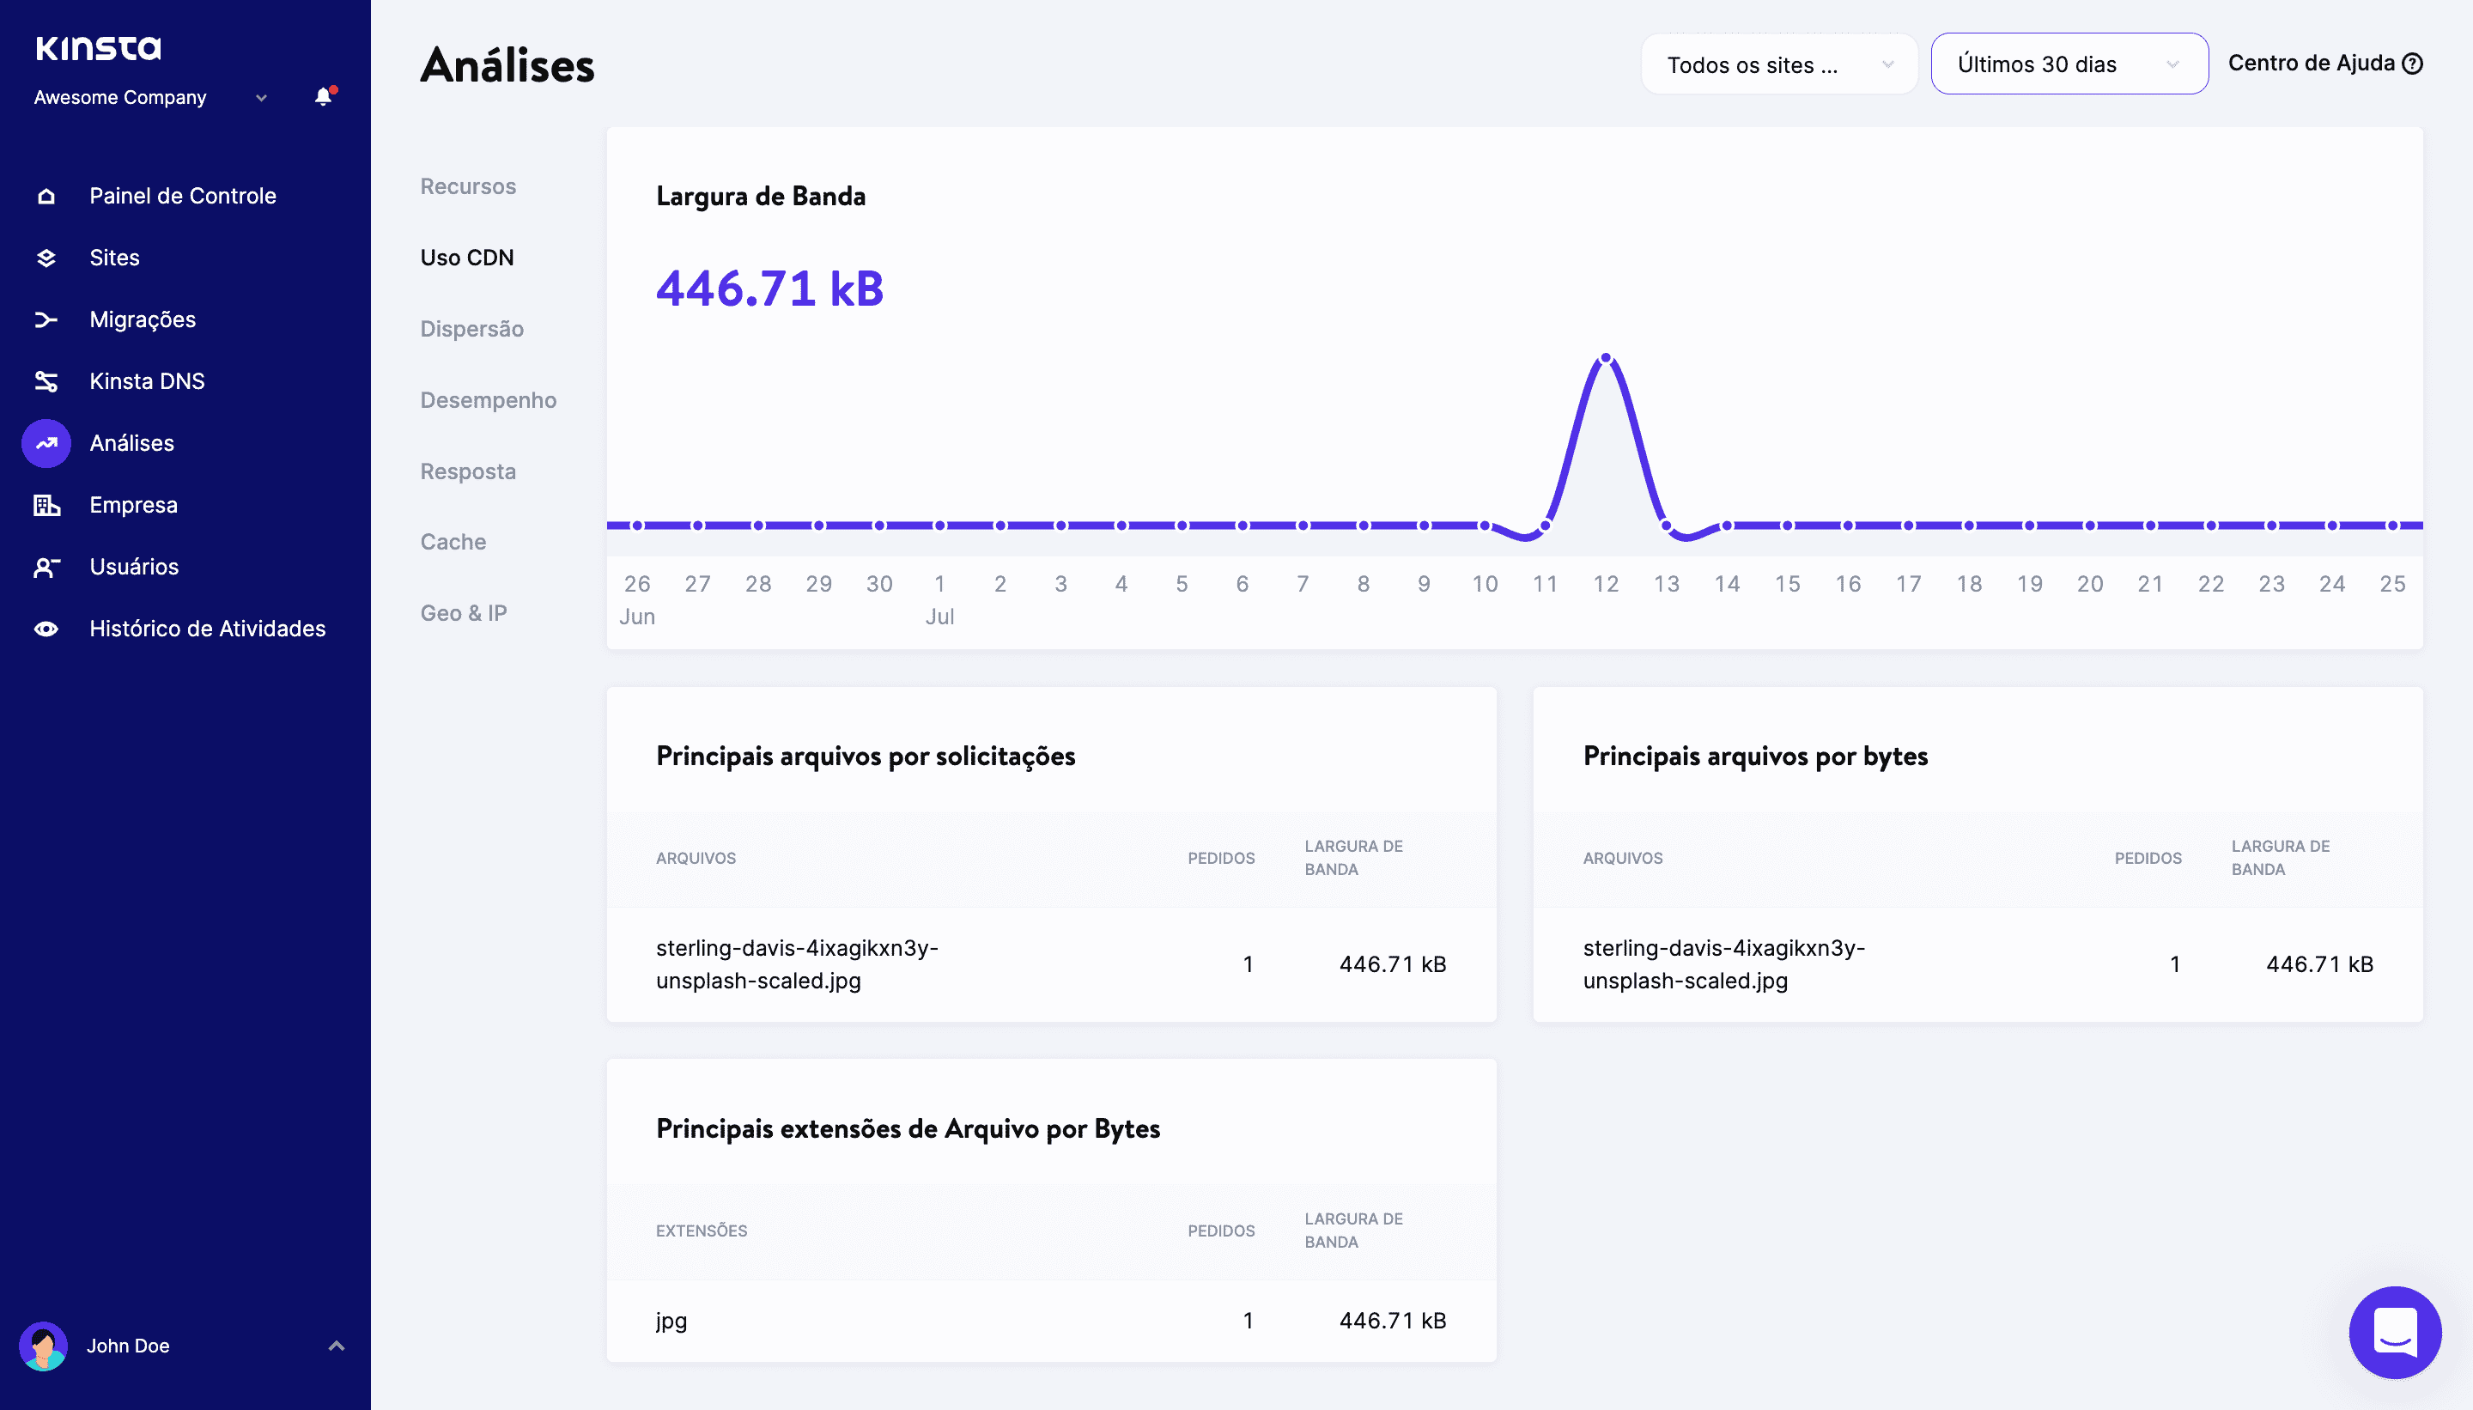The height and width of the screenshot is (1410, 2473).
Task: Click the Kinsta DNS icon
Action: coord(46,381)
